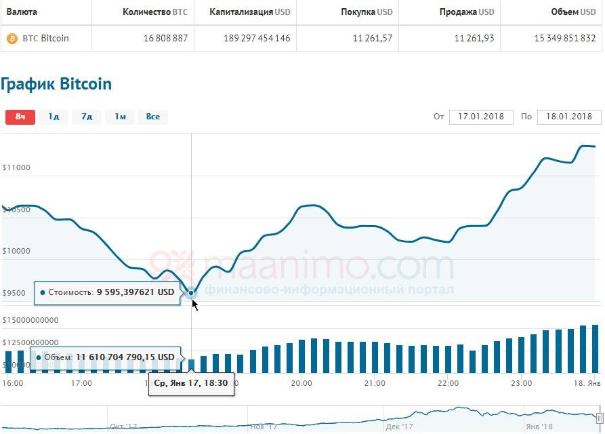Switch chart range to 1д
The height and width of the screenshot is (434, 605).
[54, 117]
